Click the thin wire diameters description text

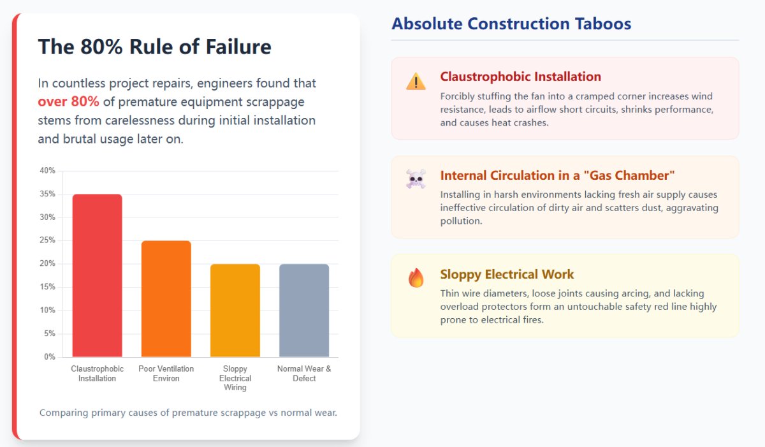[x=578, y=307]
